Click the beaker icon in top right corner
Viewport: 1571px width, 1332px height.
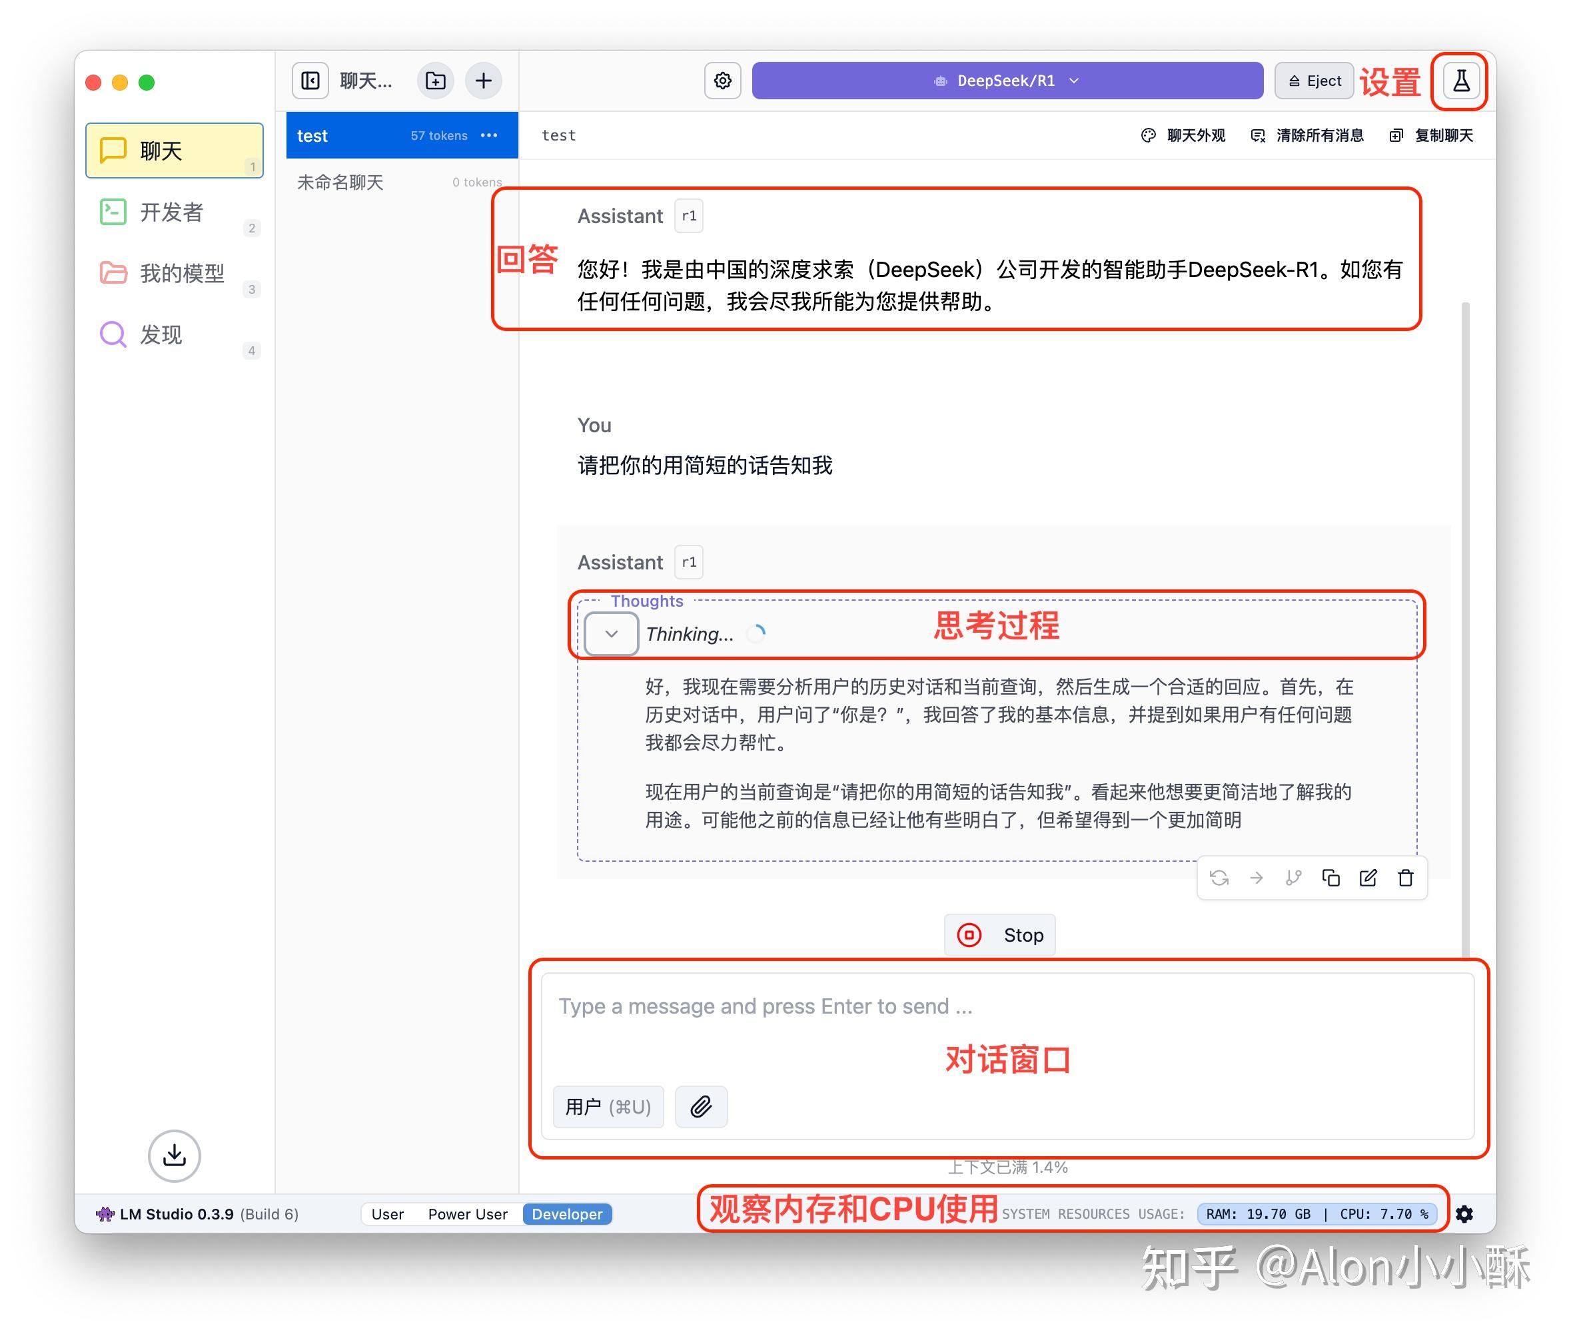click(x=1459, y=81)
